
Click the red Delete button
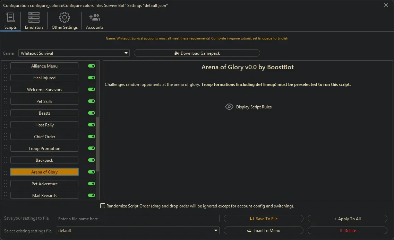click(347, 231)
